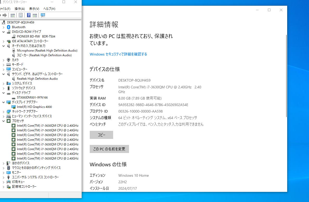Select Realtek High Definition Audio under sound controllers
The height and width of the screenshot is (202, 309).
click(x=37, y=79)
